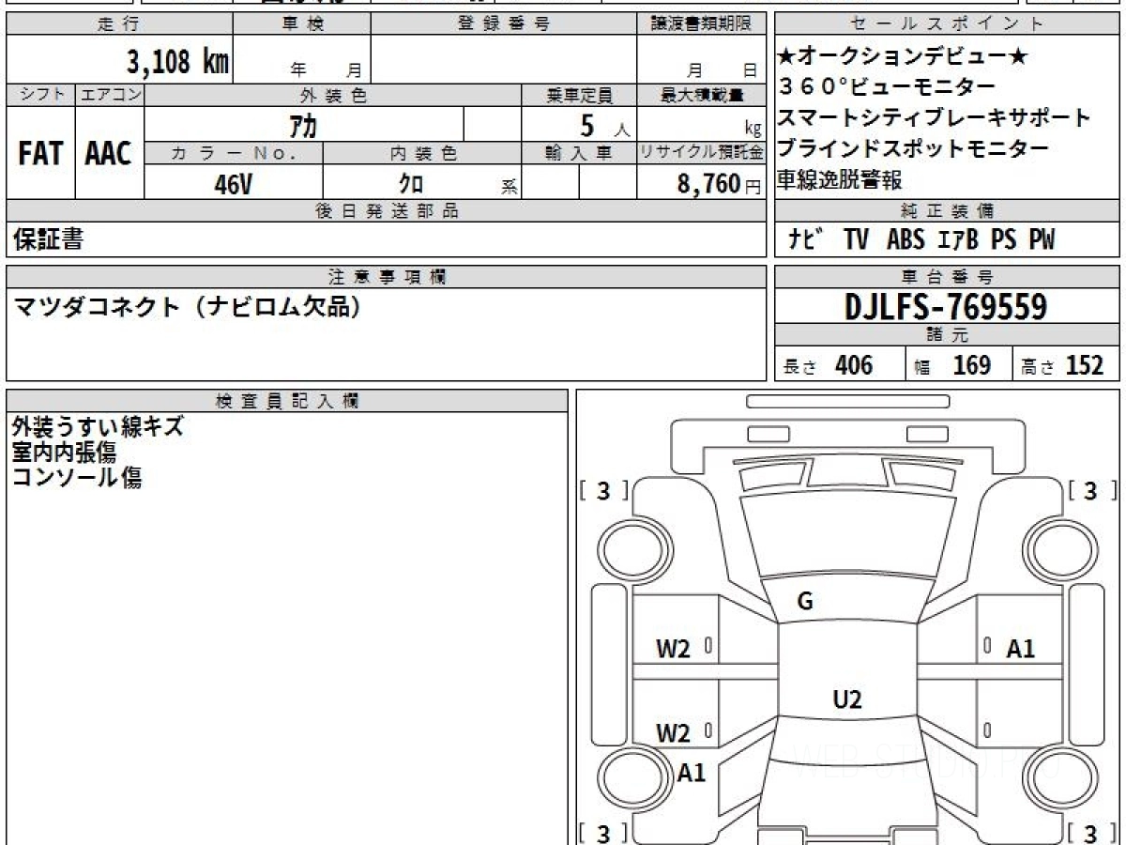Select the 高さ 152 dimension cell
This screenshot has width=1126, height=845.
[1067, 365]
